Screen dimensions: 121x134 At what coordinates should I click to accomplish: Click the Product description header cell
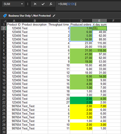point(35,24)
